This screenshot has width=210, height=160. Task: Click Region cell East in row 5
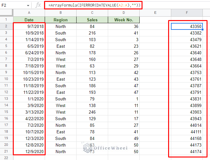click(x=61, y=46)
